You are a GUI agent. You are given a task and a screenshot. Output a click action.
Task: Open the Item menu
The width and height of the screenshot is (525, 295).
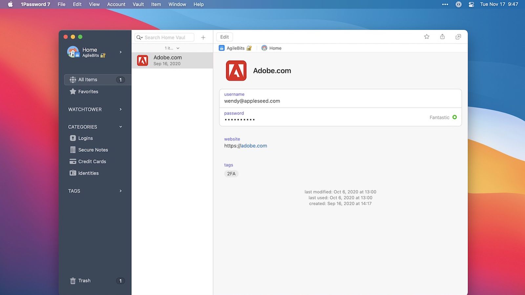[156, 4]
